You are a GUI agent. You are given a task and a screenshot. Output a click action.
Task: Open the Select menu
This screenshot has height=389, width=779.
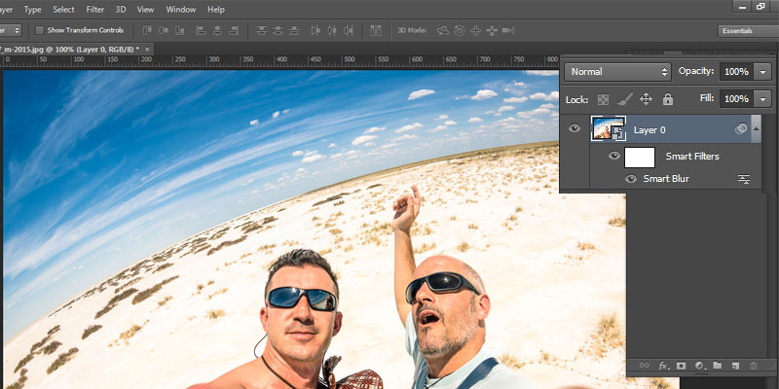pyautogui.click(x=63, y=10)
